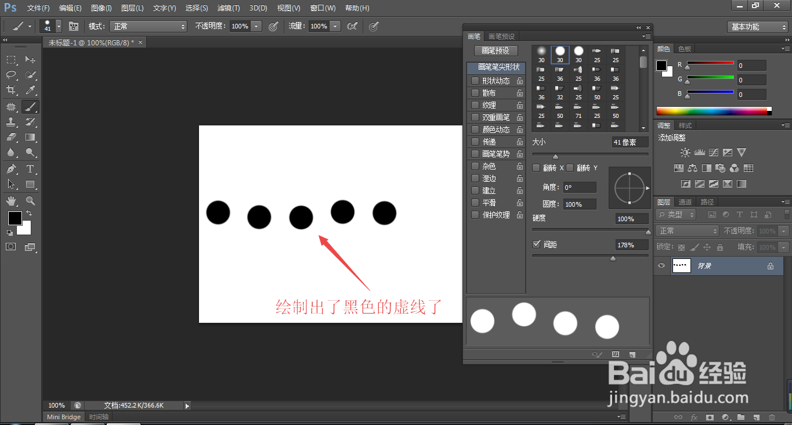
Task: Click the Brightness/Contrast adjustment icon
Action: [x=685, y=153]
